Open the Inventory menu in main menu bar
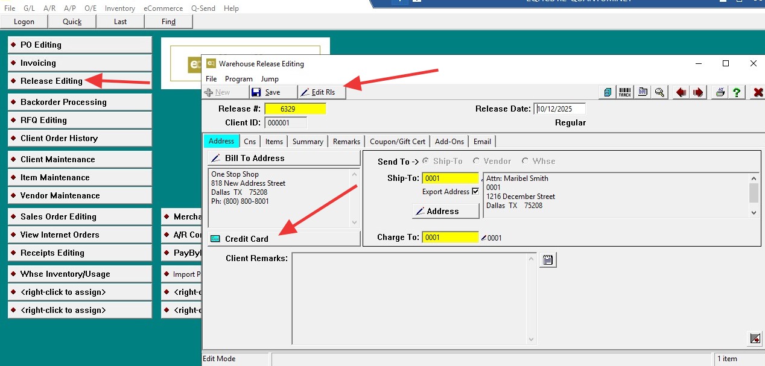The width and height of the screenshot is (765, 366). click(x=120, y=8)
